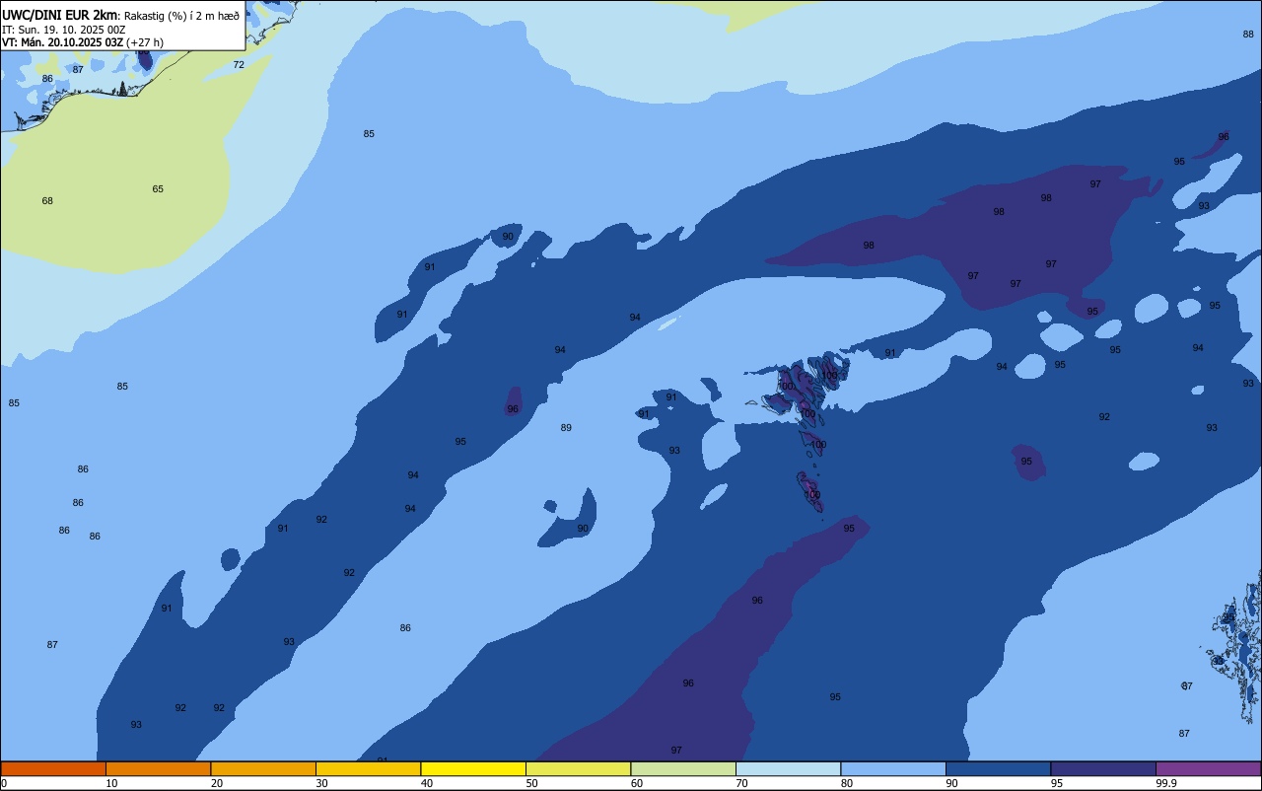Select the 30–40 golden legend swatch
Viewport: 1262px width, 791px height.
368,768
